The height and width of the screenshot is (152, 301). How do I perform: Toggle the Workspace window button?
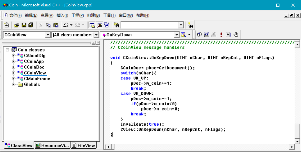[92, 25]
